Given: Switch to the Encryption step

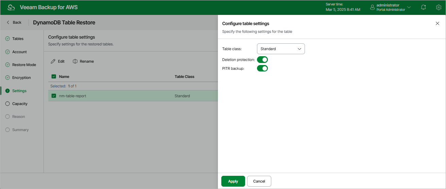Looking at the screenshot, I should tap(21, 78).
